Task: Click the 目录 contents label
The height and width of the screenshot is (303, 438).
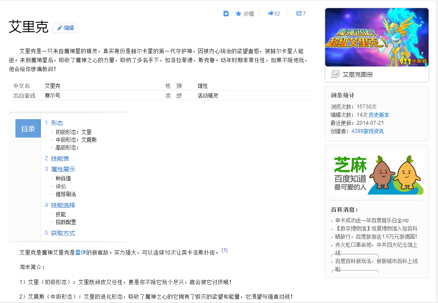Action: [28, 129]
